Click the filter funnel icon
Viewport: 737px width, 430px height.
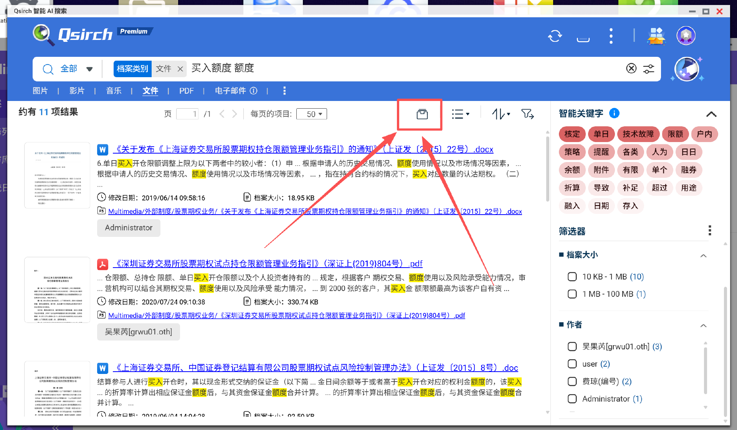pyautogui.click(x=527, y=114)
